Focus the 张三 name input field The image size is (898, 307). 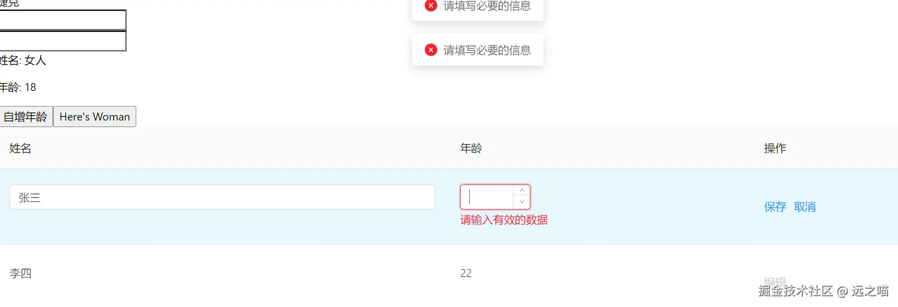(x=222, y=197)
